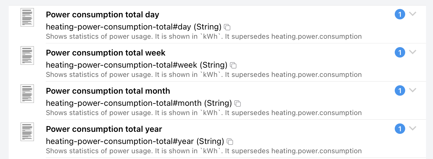Select the Power consumption total week title
The width and height of the screenshot is (433, 159).
[106, 53]
